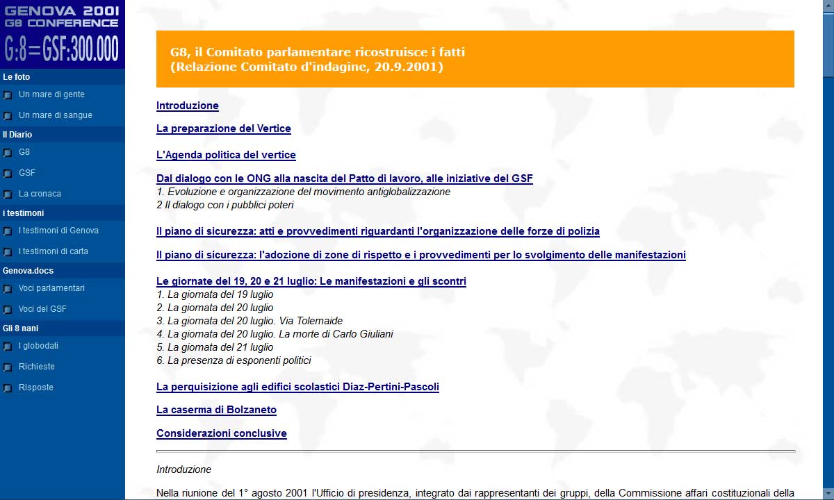Click bullet icon beside I globodati
Image resolution: width=834 pixels, height=500 pixels.
[8, 347]
